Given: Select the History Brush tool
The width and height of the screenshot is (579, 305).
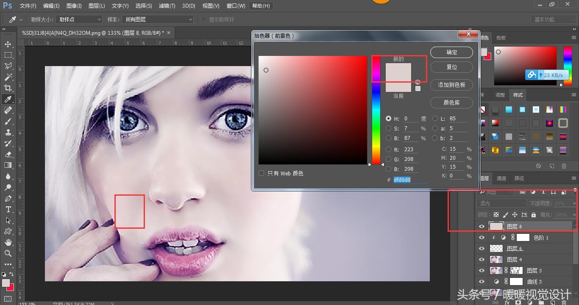Looking at the screenshot, I should click(x=8, y=143).
